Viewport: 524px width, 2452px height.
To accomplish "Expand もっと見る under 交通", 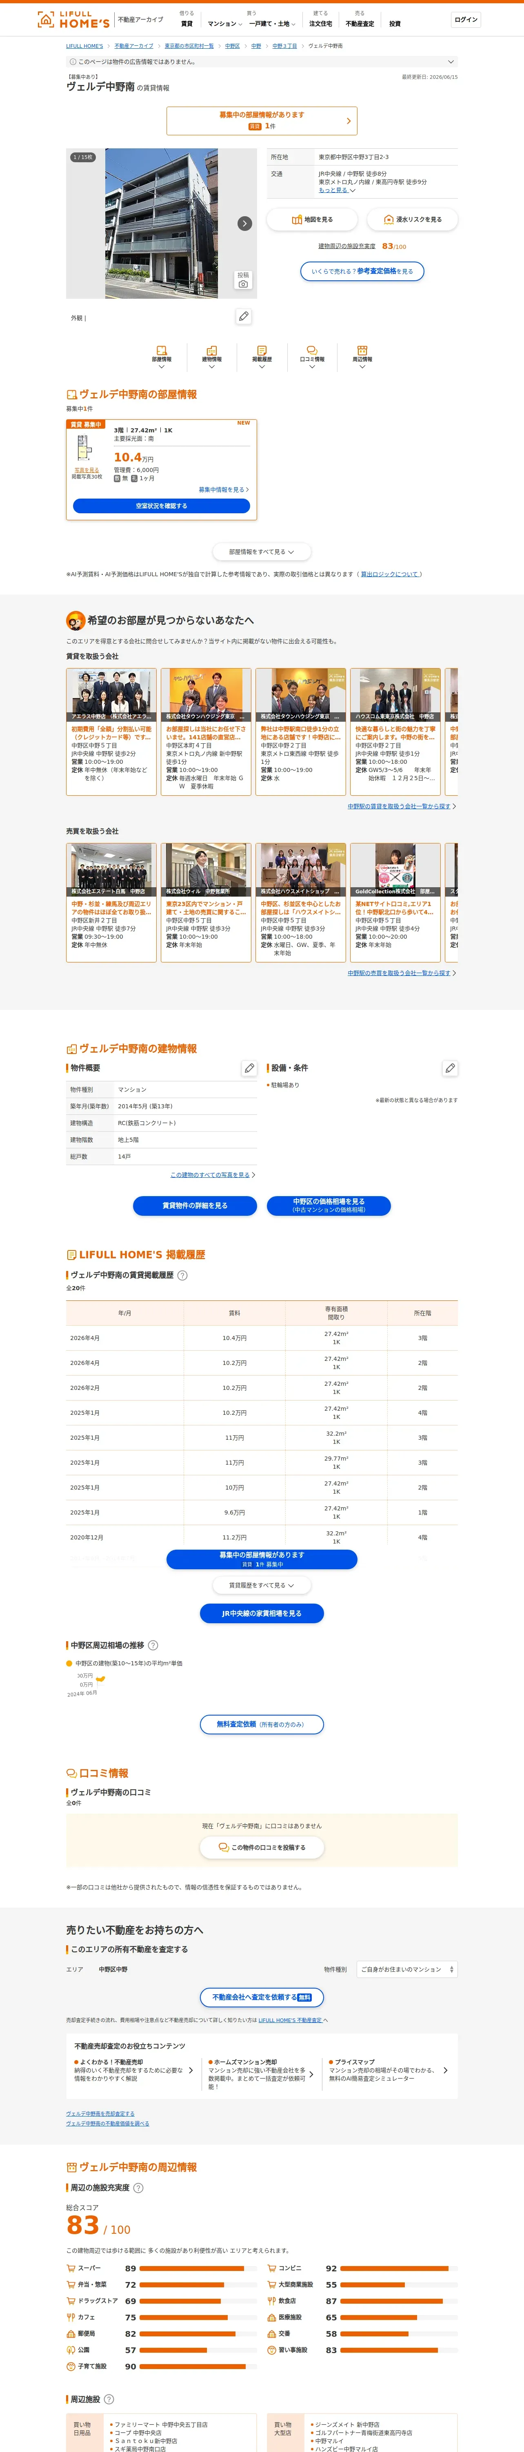I will click(x=337, y=190).
